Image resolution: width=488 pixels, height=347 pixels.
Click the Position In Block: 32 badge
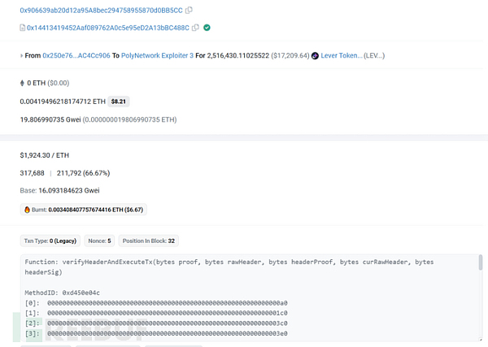tap(148, 241)
